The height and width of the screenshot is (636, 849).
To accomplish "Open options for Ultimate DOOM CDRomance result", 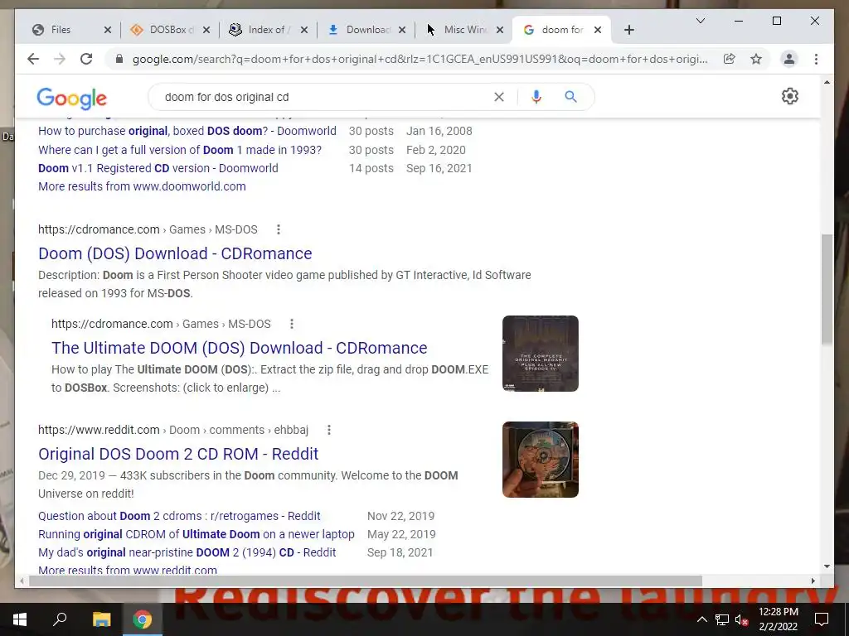I will click(291, 324).
